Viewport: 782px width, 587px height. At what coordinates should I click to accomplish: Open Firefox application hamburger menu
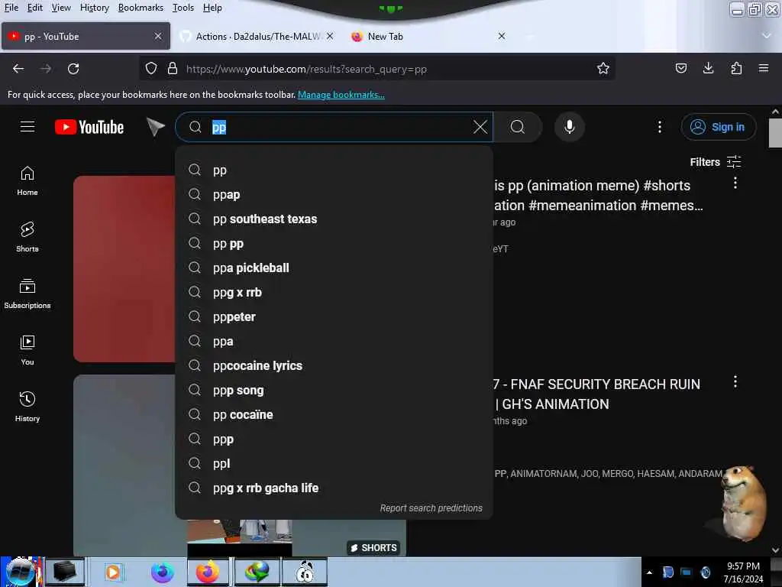pos(764,68)
